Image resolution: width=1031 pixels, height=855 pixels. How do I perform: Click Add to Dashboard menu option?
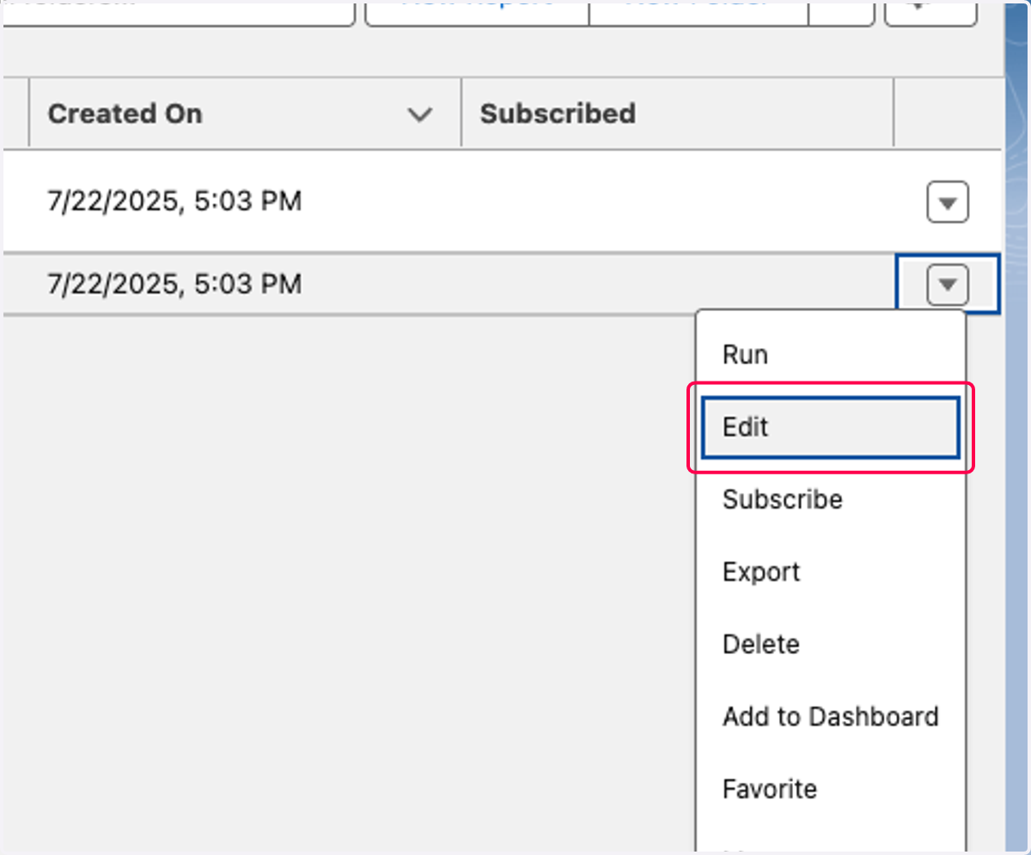click(x=831, y=716)
